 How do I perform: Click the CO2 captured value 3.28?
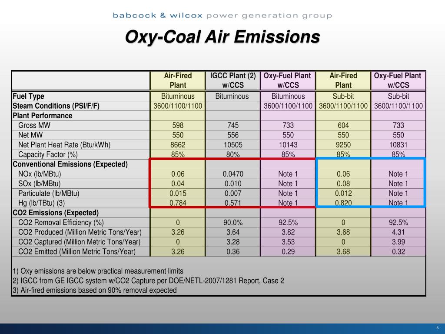pyautogui.click(x=233, y=242)
